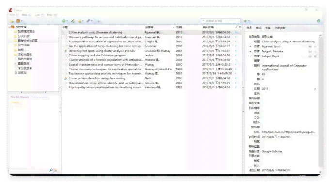Click the trash bin icon in library tree
Image resolution: width=330 pixels, height=182 pixels.
pyautogui.click(x=16, y=73)
